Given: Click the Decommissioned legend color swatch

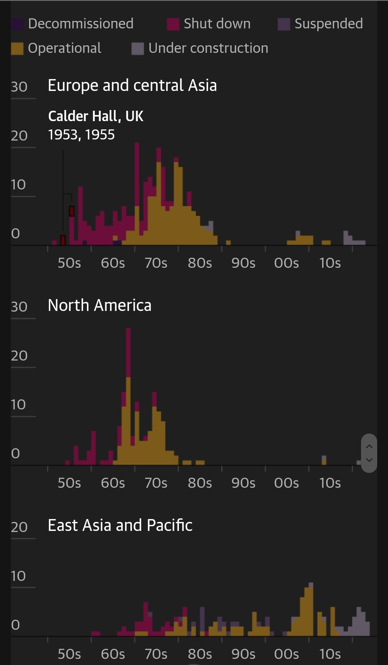Looking at the screenshot, I should point(17,24).
